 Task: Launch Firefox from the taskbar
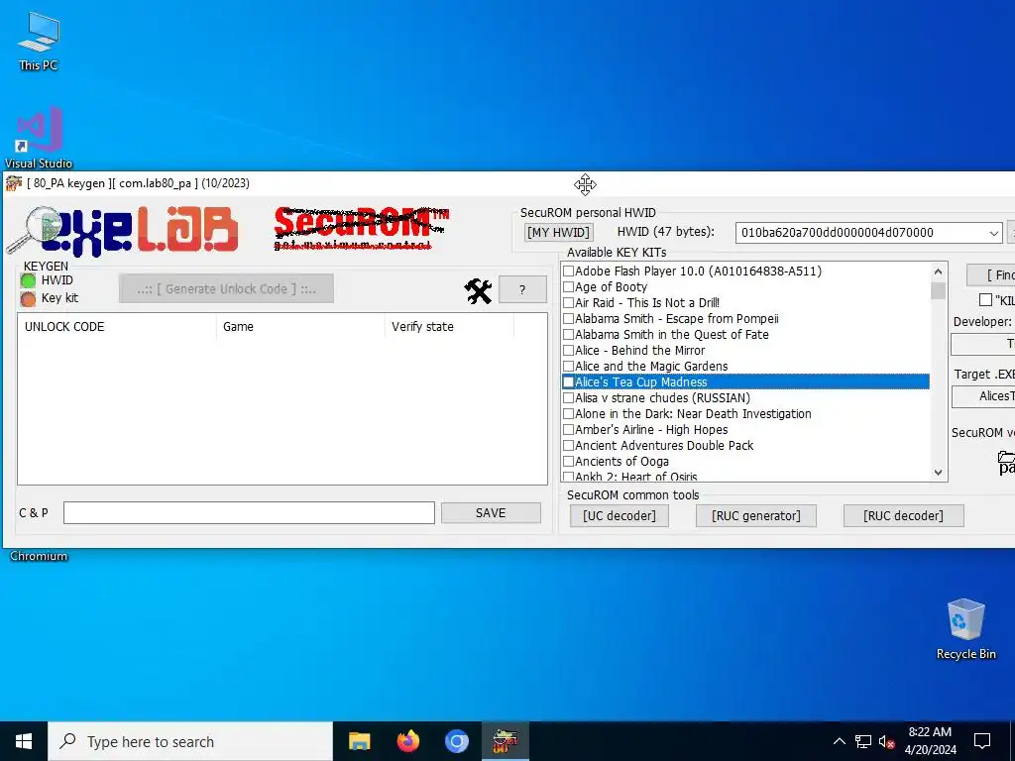pos(407,741)
